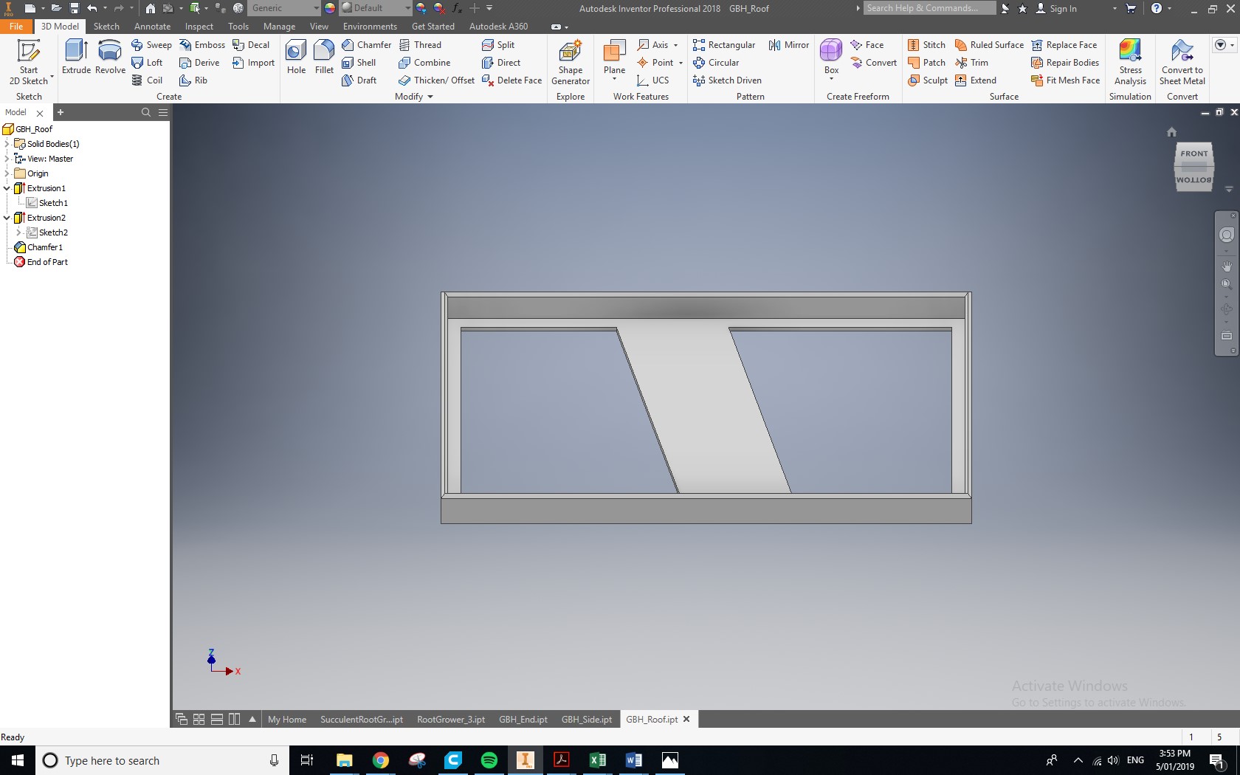Expand the Point dropdown arrow
This screenshot has height=775, width=1240.
(681, 63)
